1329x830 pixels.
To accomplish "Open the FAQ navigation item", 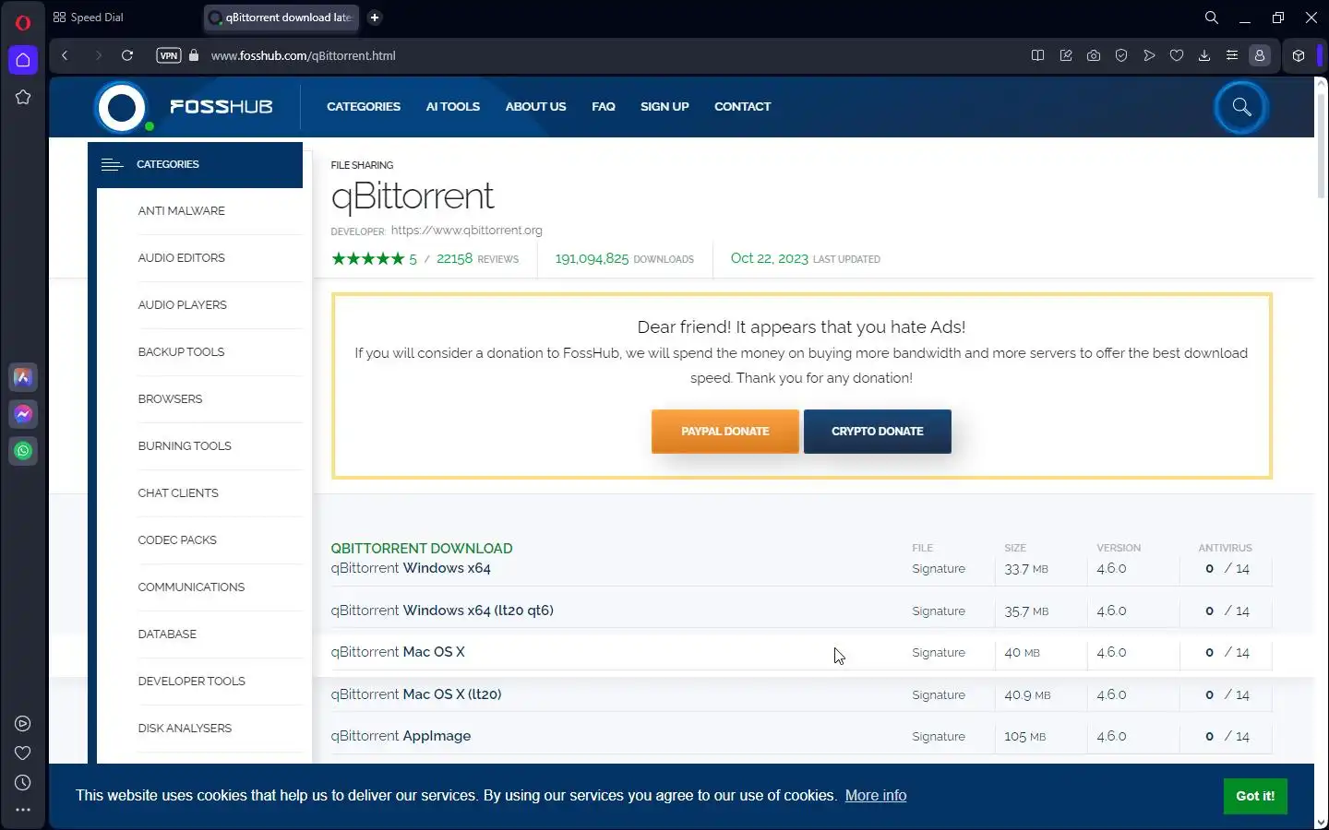I will pyautogui.click(x=604, y=107).
